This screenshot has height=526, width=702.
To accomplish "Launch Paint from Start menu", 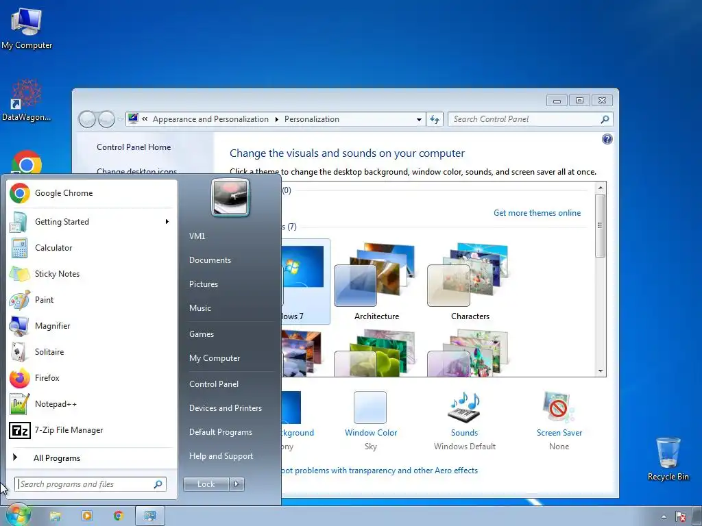I will (91, 300).
